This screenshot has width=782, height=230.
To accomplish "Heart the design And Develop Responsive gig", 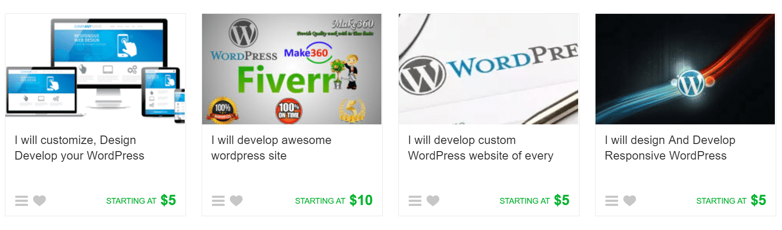I will (x=630, y=201).
